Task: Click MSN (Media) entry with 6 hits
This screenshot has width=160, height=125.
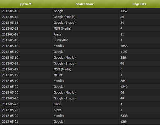Action: (62, 69)
